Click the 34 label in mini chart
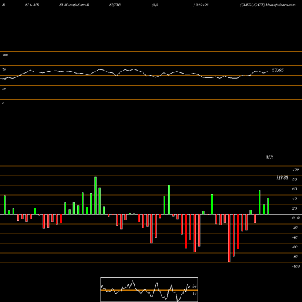The height and width of the screenshot is (302, 302). 194,286
